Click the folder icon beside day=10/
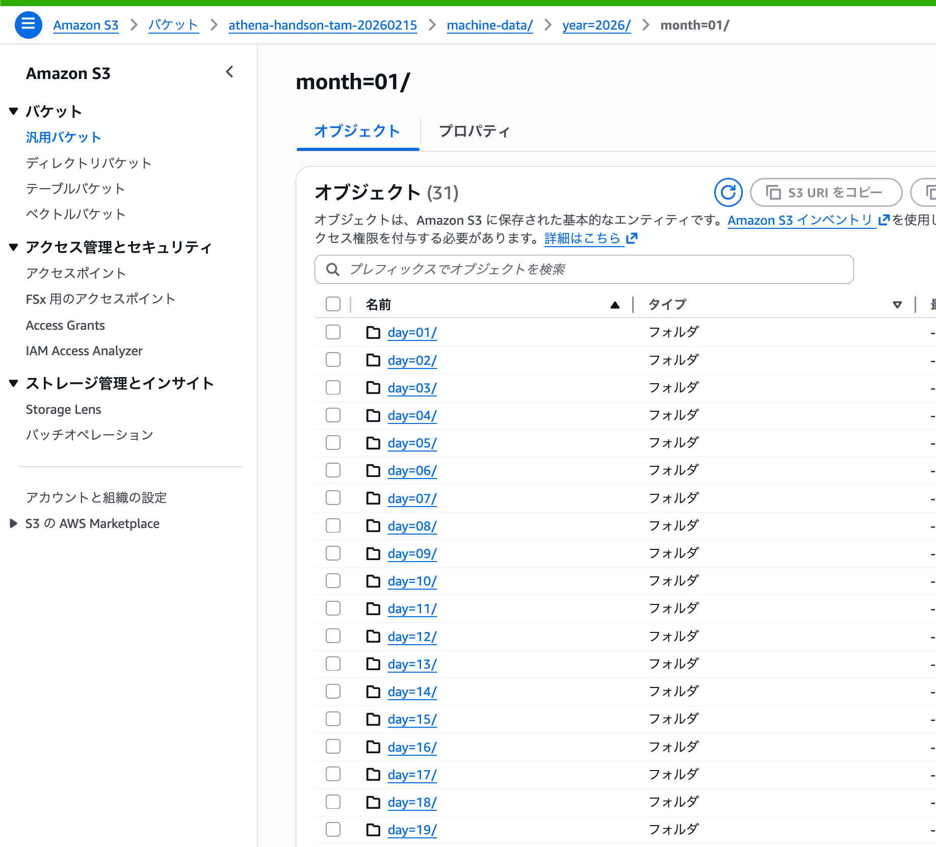The width and height of the screenshot is (936, 847). click(x=373, y=581)
